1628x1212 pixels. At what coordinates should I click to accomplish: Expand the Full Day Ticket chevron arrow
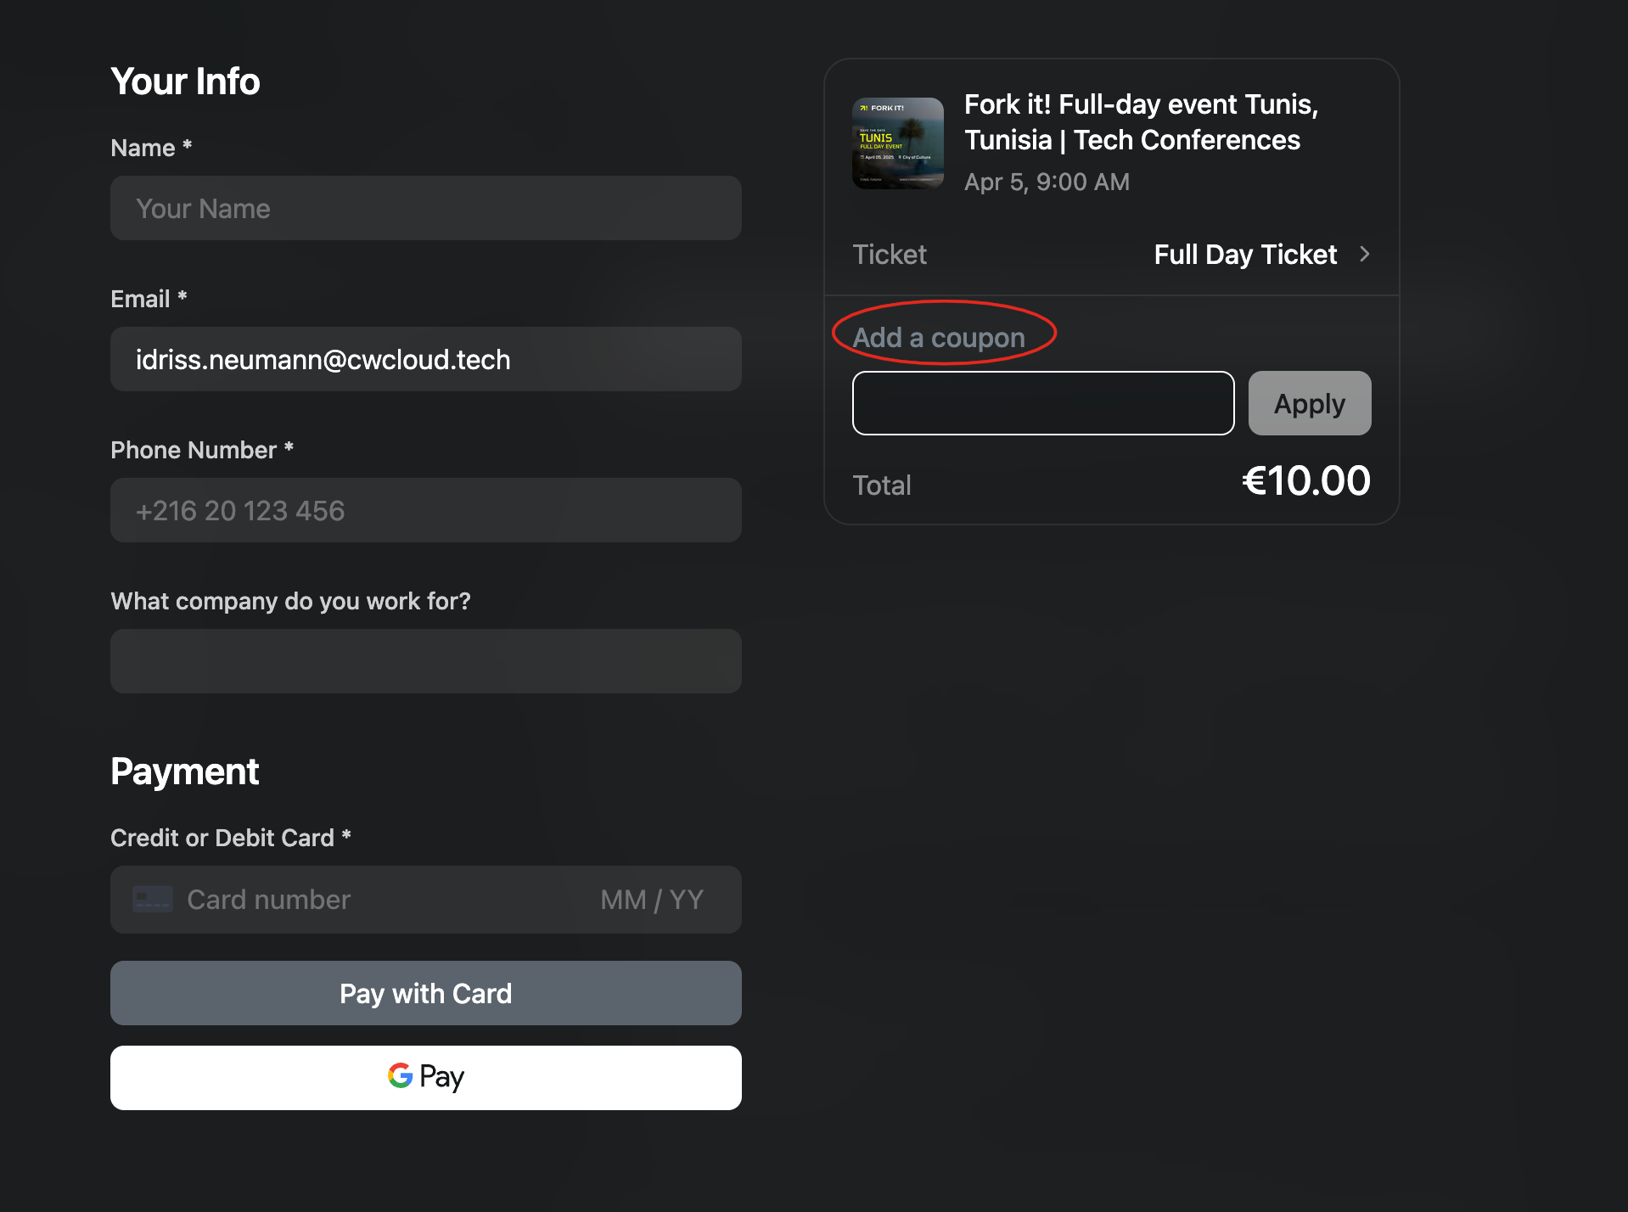1365,254
